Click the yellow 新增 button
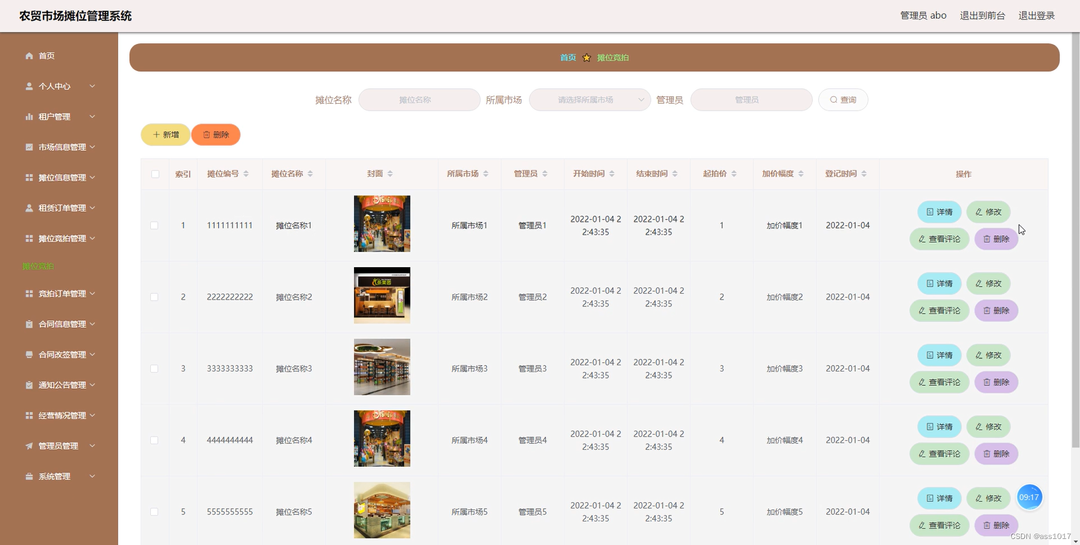The height and width of the screenshot is (545, 1080). click(165, 134)
